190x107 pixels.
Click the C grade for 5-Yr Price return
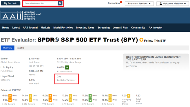[x=110, y=100]
